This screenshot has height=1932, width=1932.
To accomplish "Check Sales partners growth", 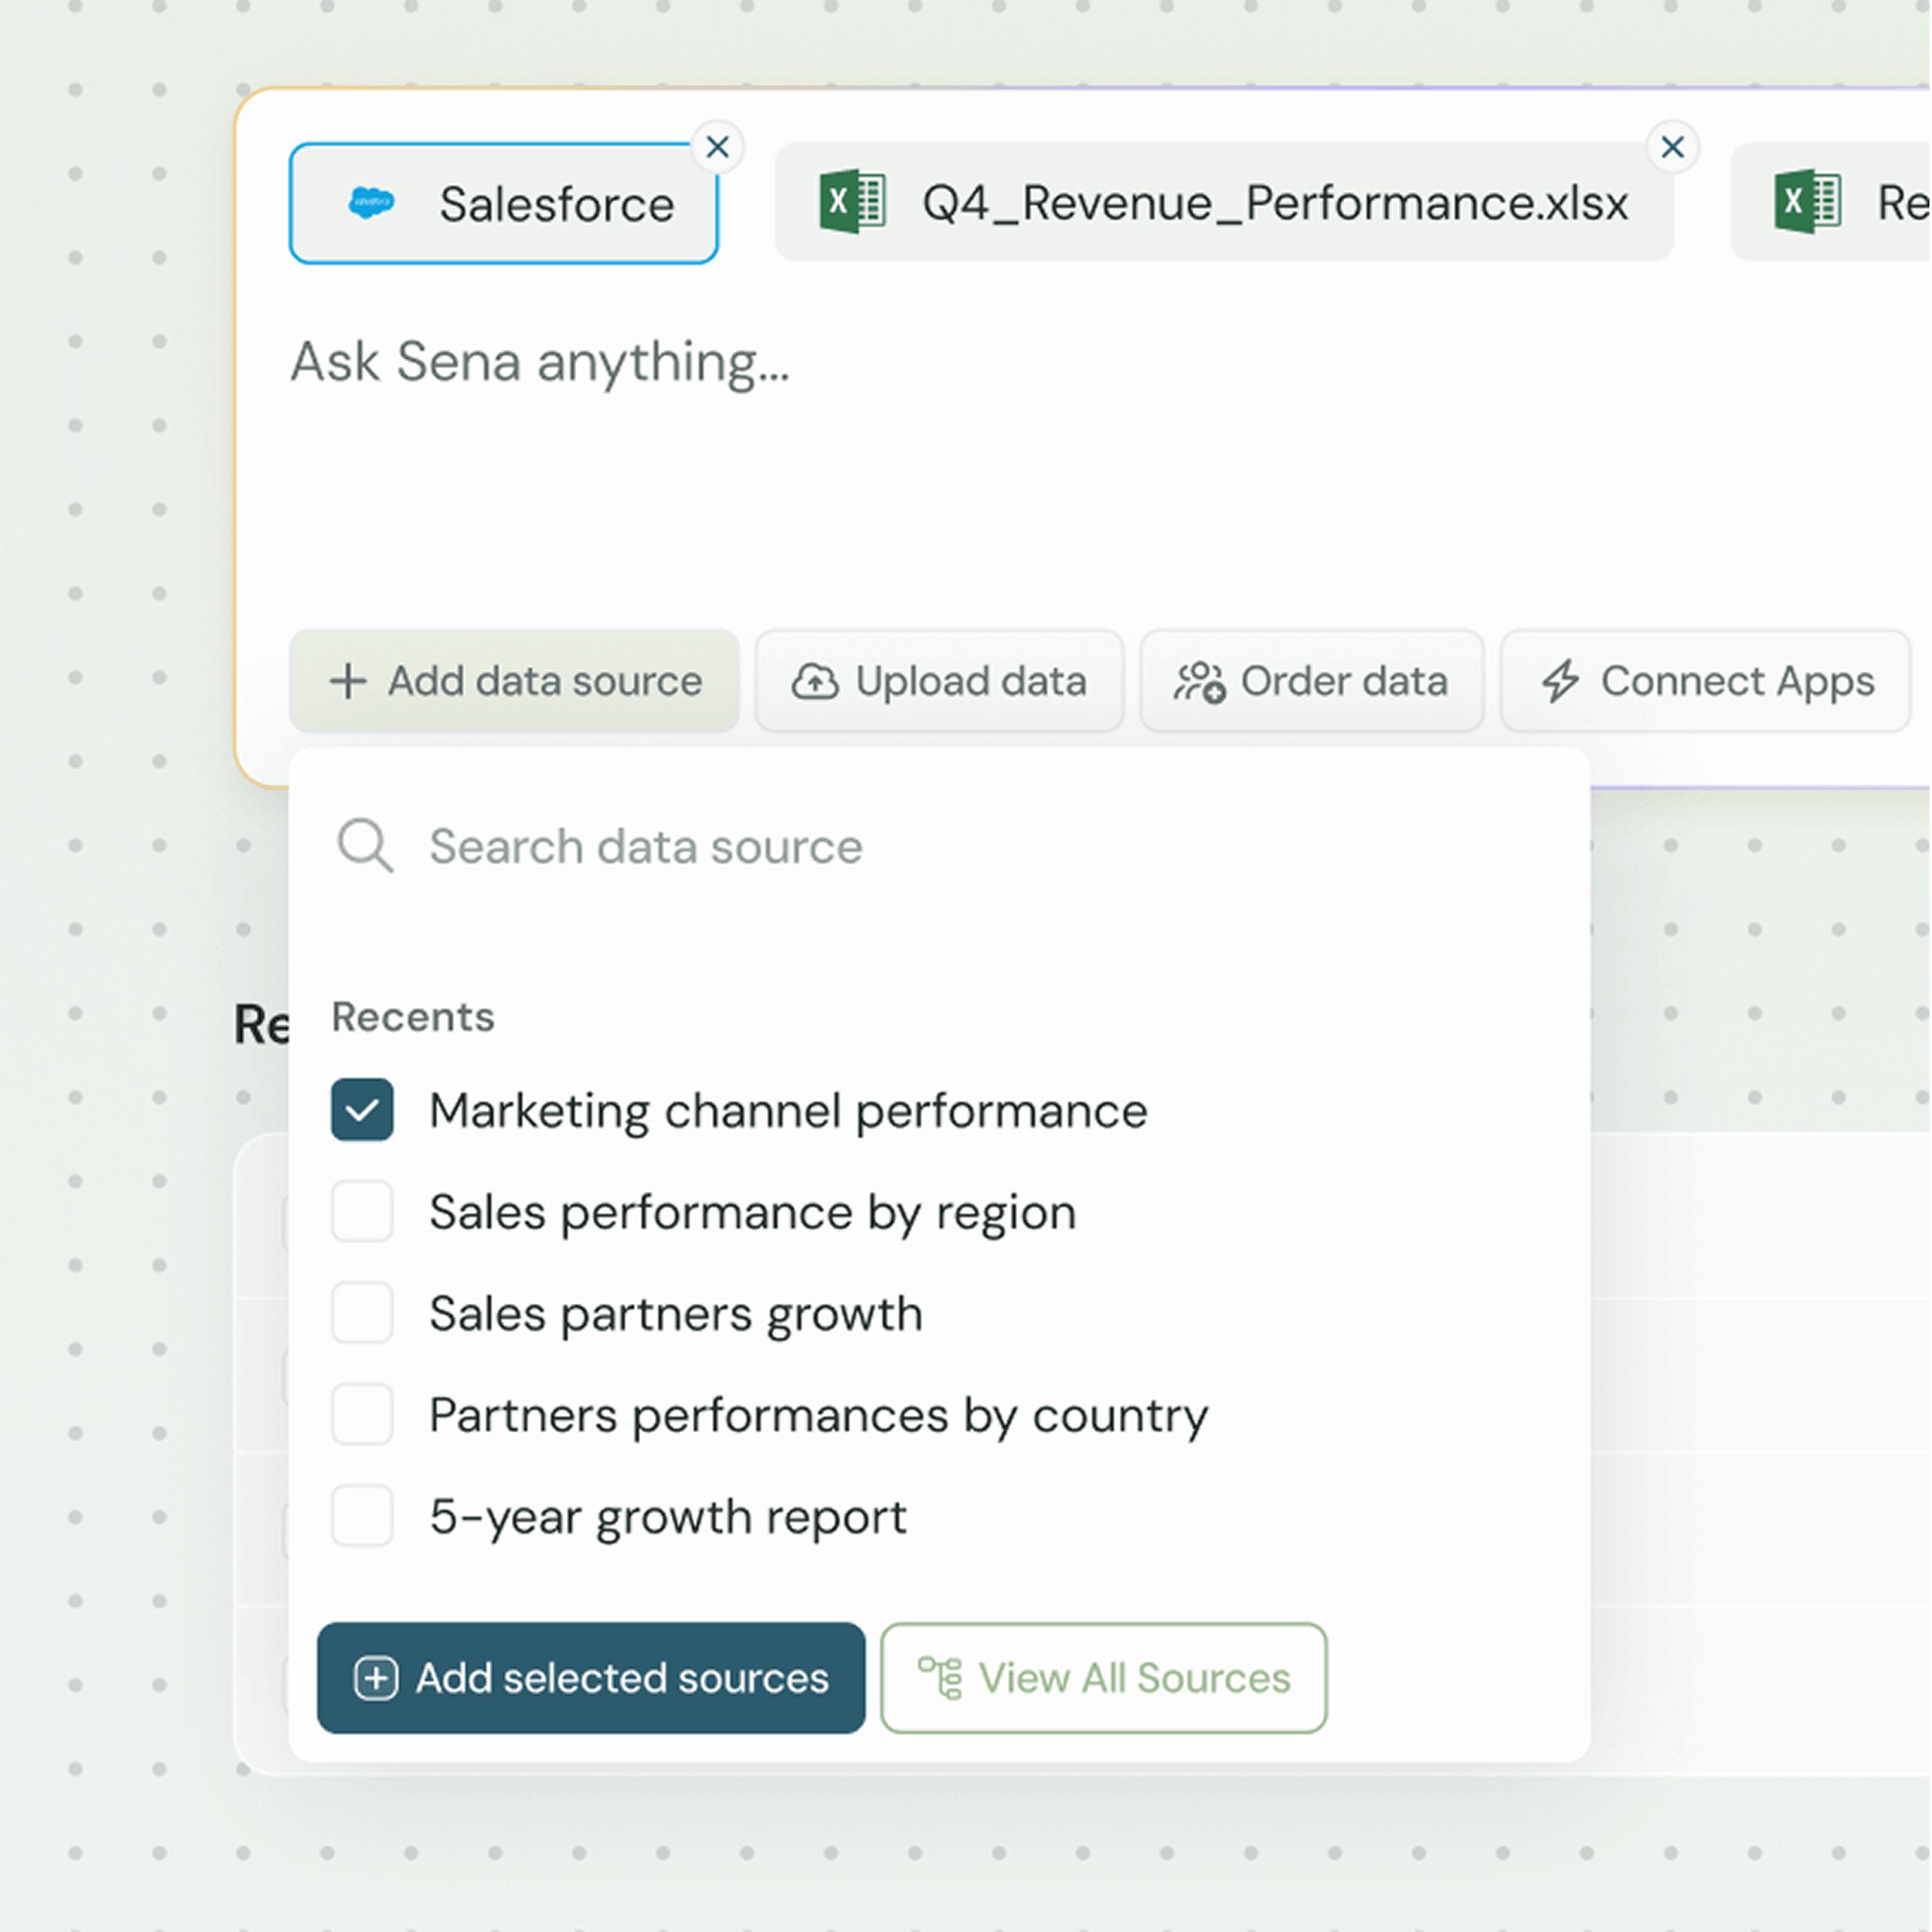I will pos(362,1313).
